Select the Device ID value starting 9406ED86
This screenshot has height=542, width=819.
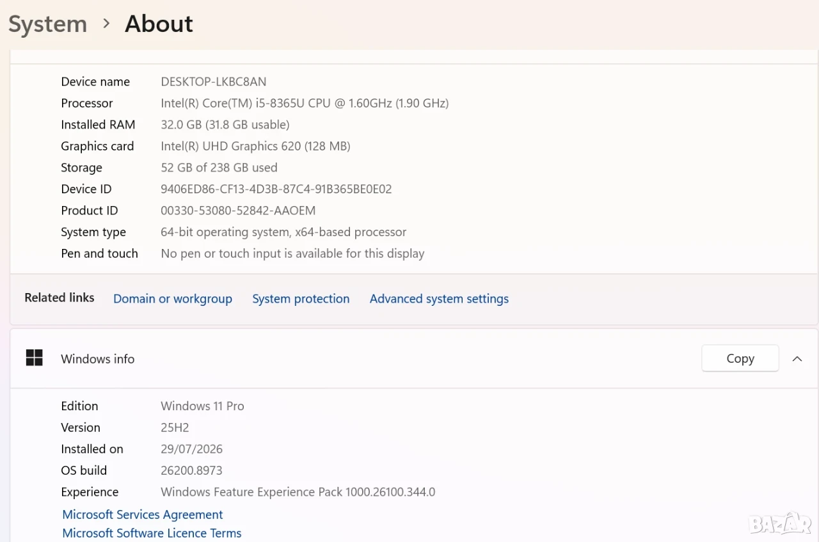276,189
